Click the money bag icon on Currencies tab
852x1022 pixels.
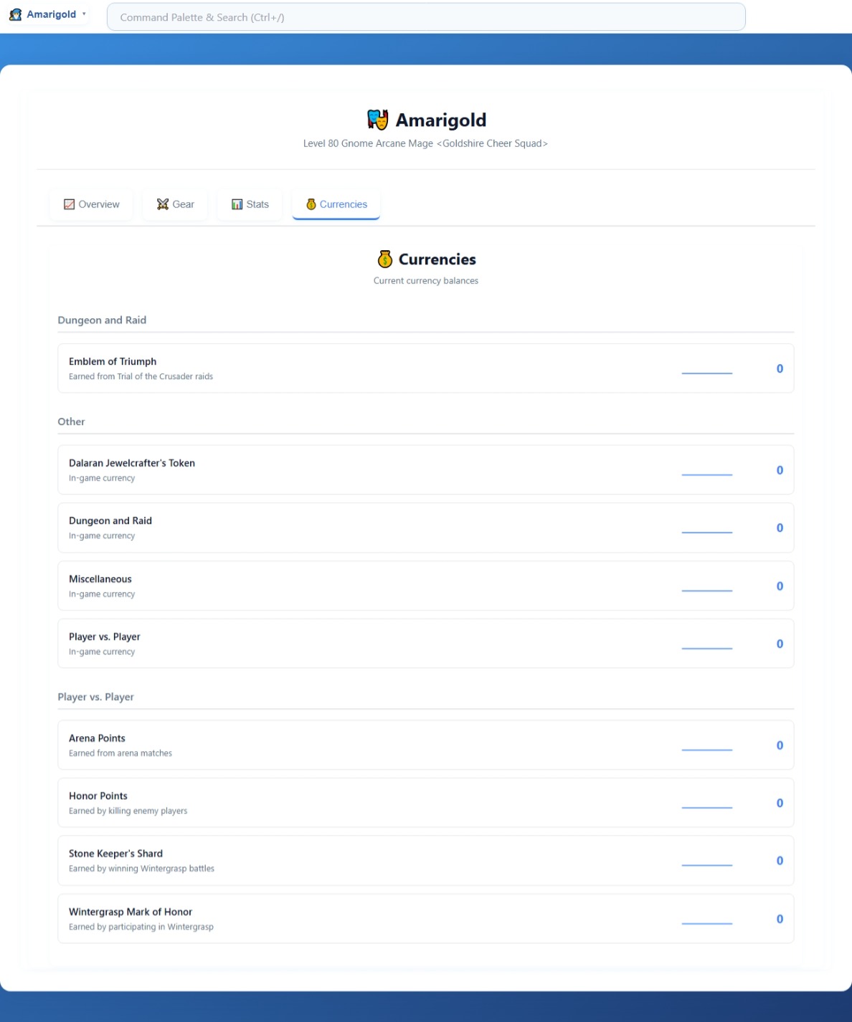pos(311,204)
